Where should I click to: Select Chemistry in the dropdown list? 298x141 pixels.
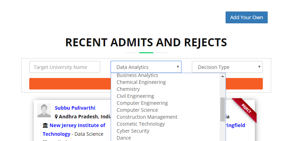point(128,89)
